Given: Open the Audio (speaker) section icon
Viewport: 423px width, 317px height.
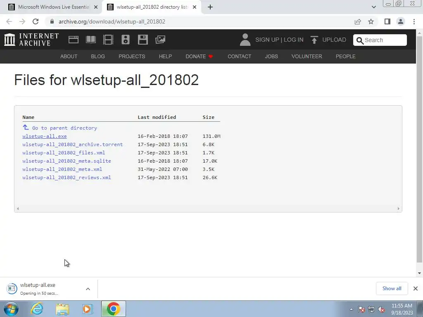Looking at the screenshot, I should click(x=126, y=40).
